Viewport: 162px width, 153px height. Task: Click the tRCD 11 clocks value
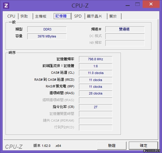point(96,80)
